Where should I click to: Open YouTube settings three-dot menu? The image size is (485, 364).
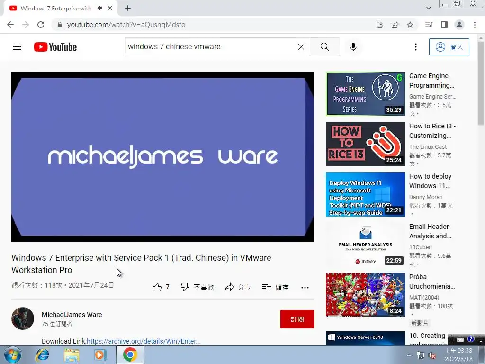416,47
